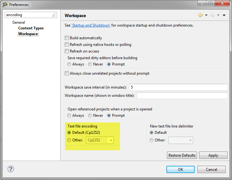Click the Workspace name input field
Screen dimensions: 232x180
click(x=182, y=96)
